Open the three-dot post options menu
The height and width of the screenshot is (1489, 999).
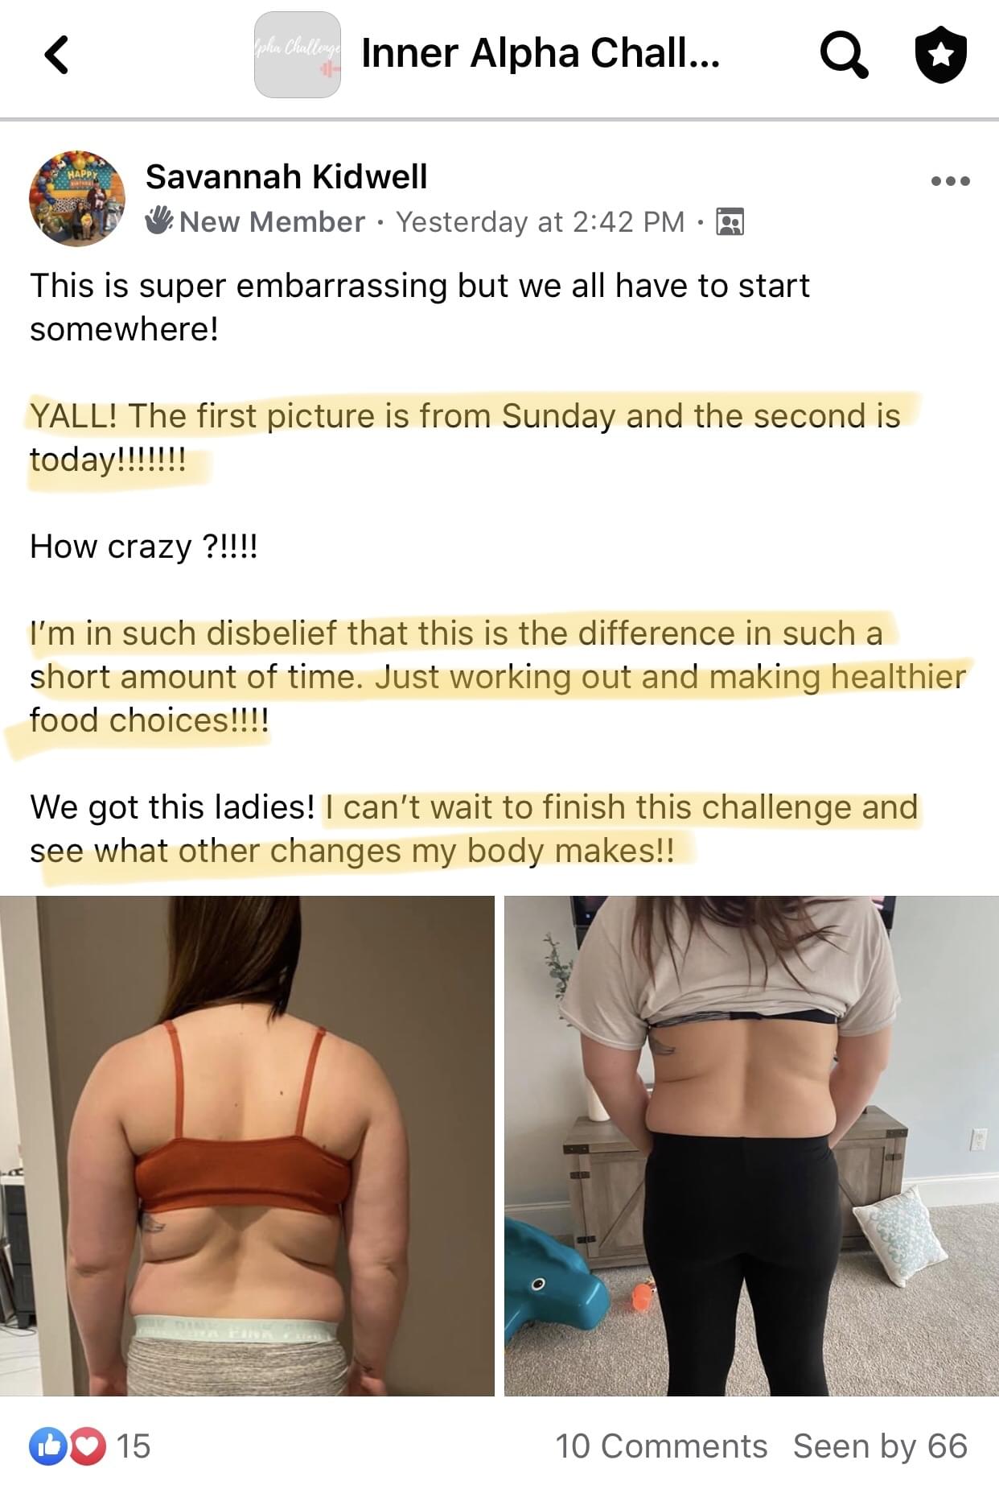tap(950, 180)
